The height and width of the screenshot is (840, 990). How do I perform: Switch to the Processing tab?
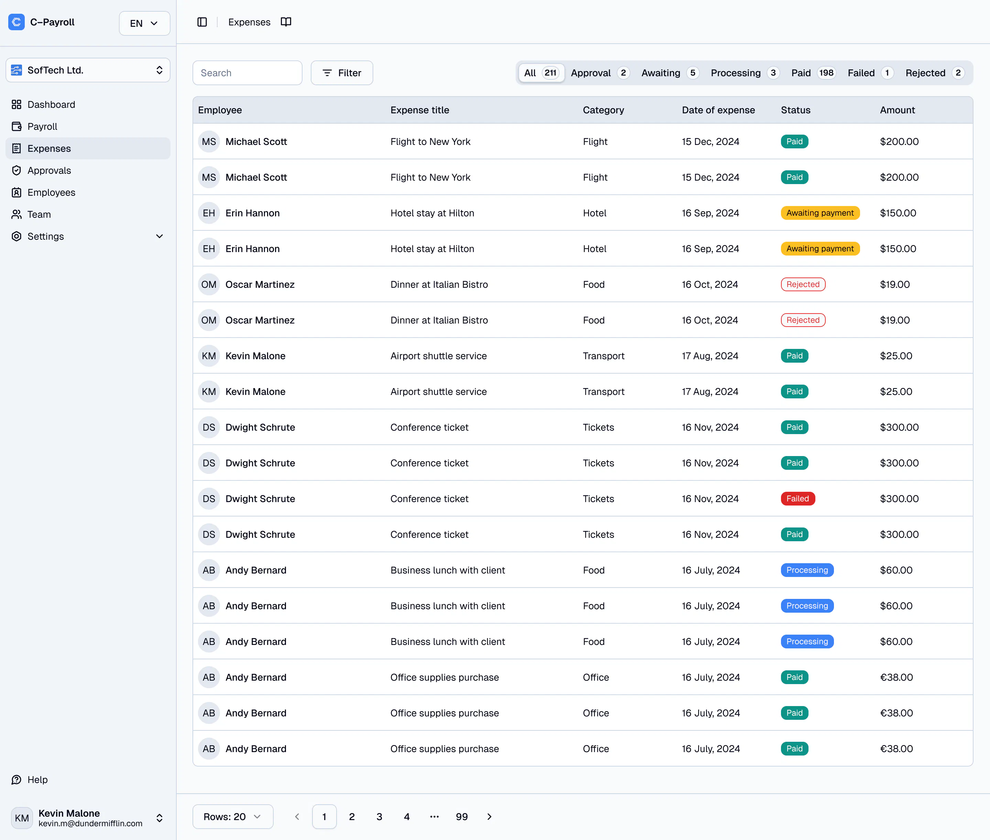745,73
